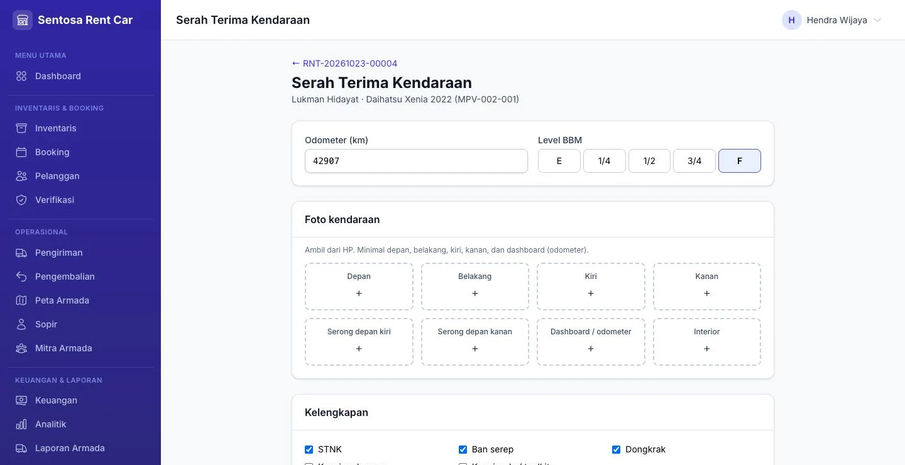Add the Belakang photo
This screenshot has height=465, width=905.
tap(475, 287)
